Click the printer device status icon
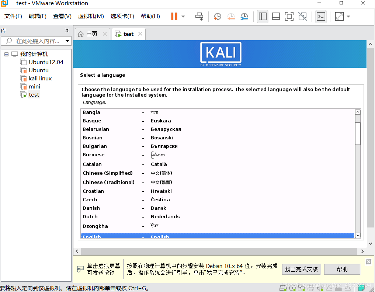Viewport: 375px width, 292px height. pyautogui.click(x=310, y=288)
